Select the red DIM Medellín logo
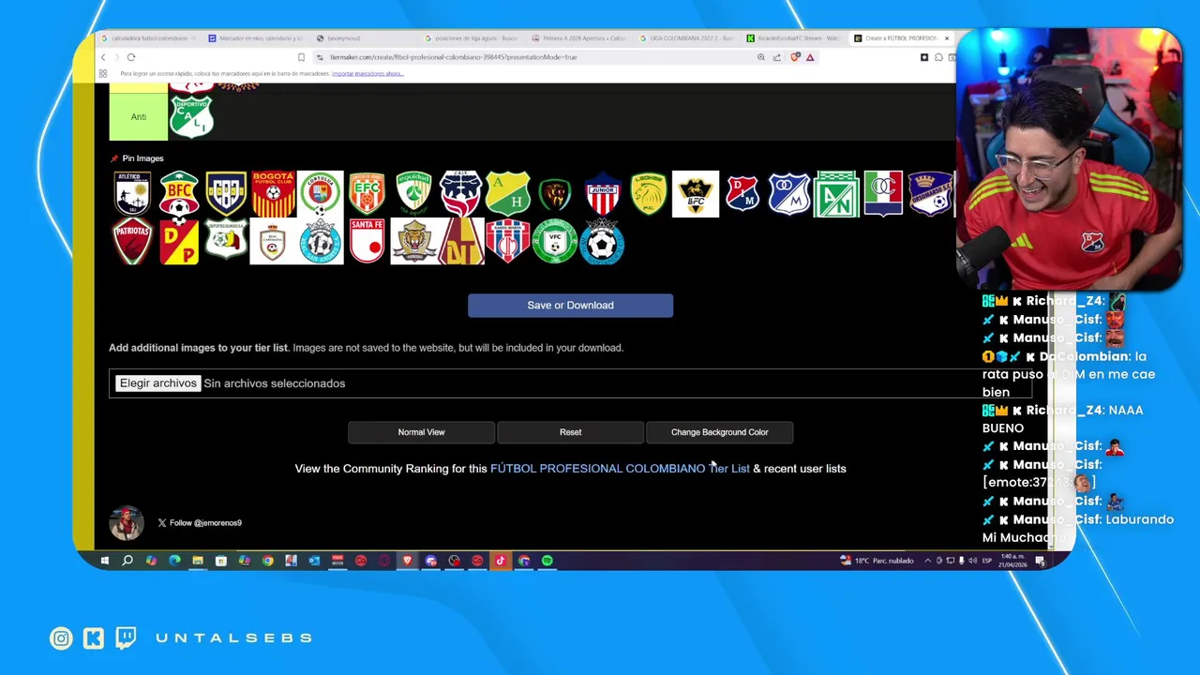1200x675 pixels. tap(742, 194)
